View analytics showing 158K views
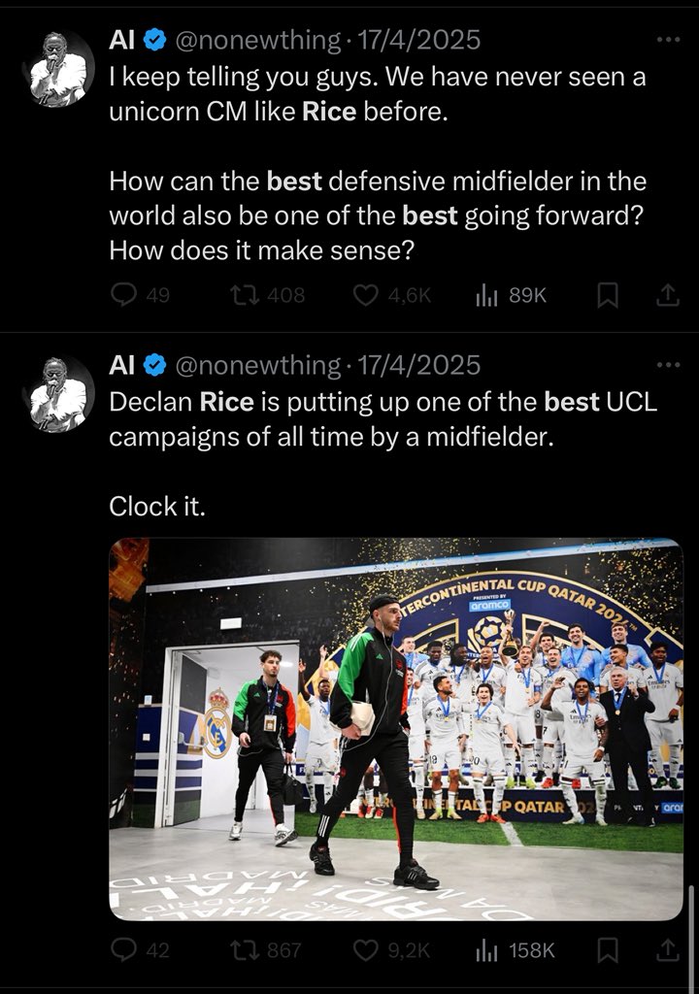 click(516, 949)
